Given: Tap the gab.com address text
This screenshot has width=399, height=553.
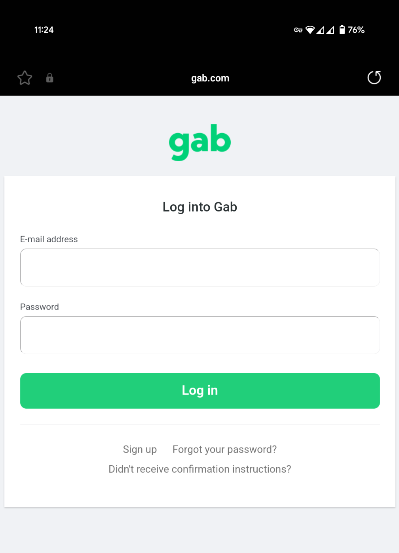Looking at the screenshot, I should [x=210, y=78].
